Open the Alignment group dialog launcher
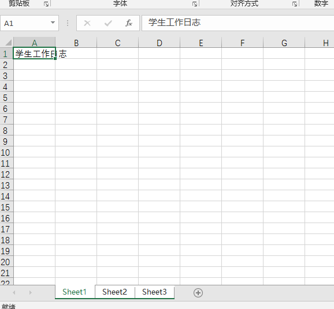The image size is (334, 309). point(295,4)
